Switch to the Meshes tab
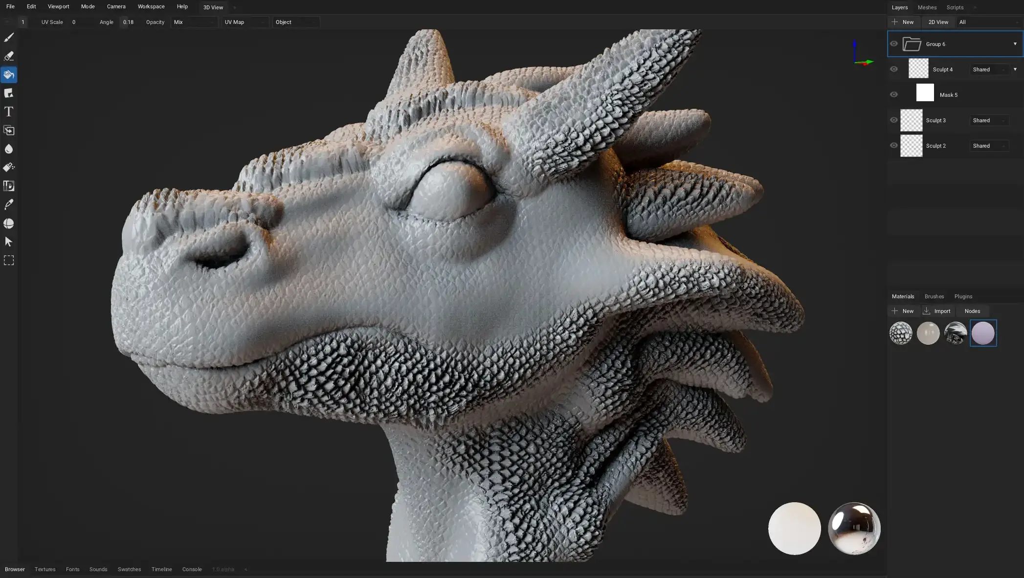This screenshot has width=1024, height=578. point(927,7)
